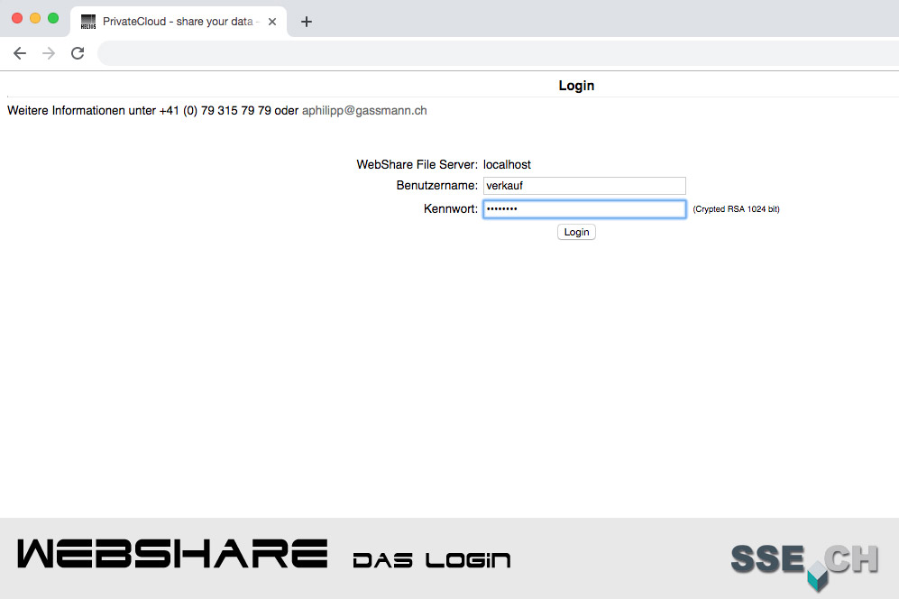The height and width of the screenshot is (599, 899).
Task: Click the yellow minimize window button
Action: click(35, 18)
